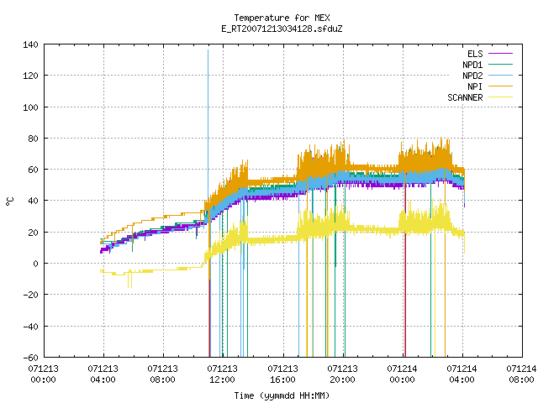Click the °C y-axis unit label
538x403 pixels.
tap(9, 201)
